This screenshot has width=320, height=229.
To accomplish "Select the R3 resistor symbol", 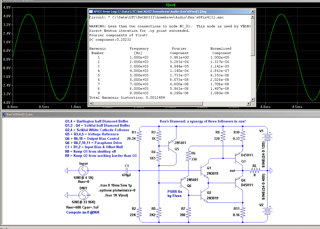I will tap(159, 136).
